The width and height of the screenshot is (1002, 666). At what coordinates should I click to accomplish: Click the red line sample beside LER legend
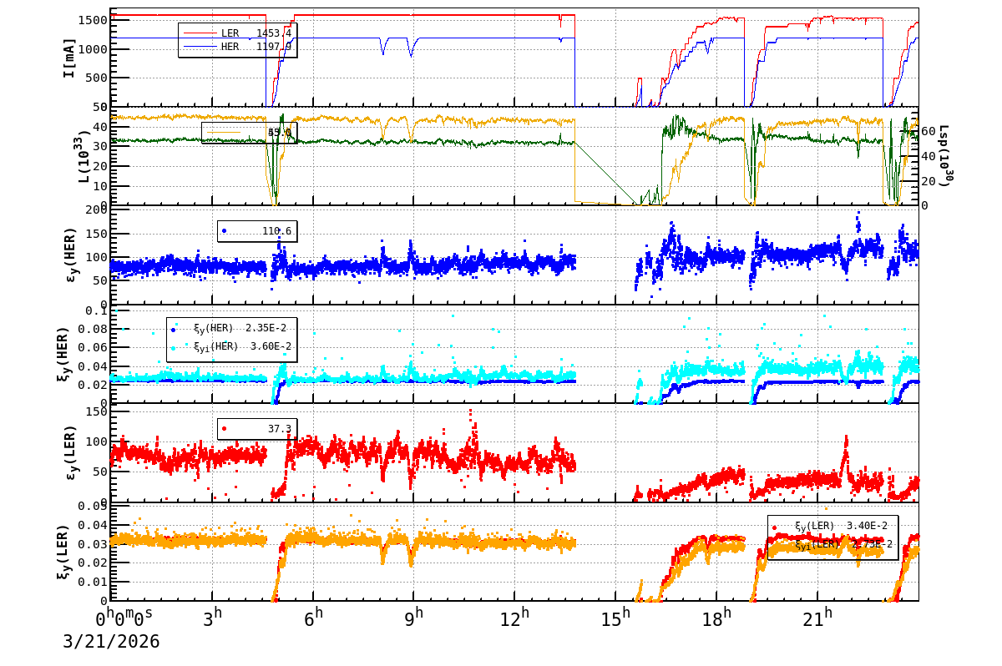tap(199, 33)
